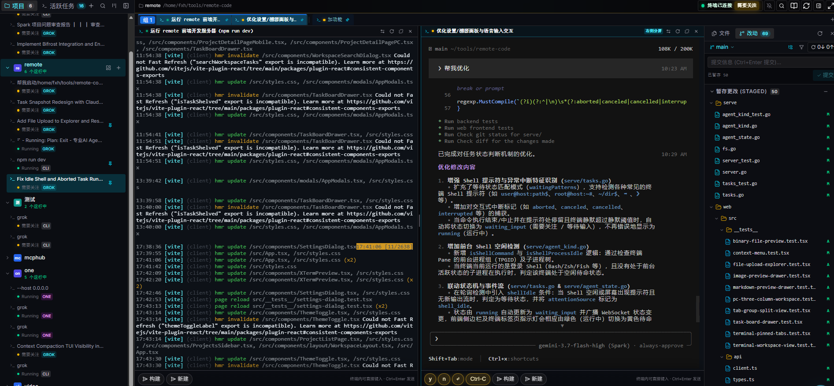Click the 提交 commit button
Screen dimensions: 834x386
coord(823,75)
